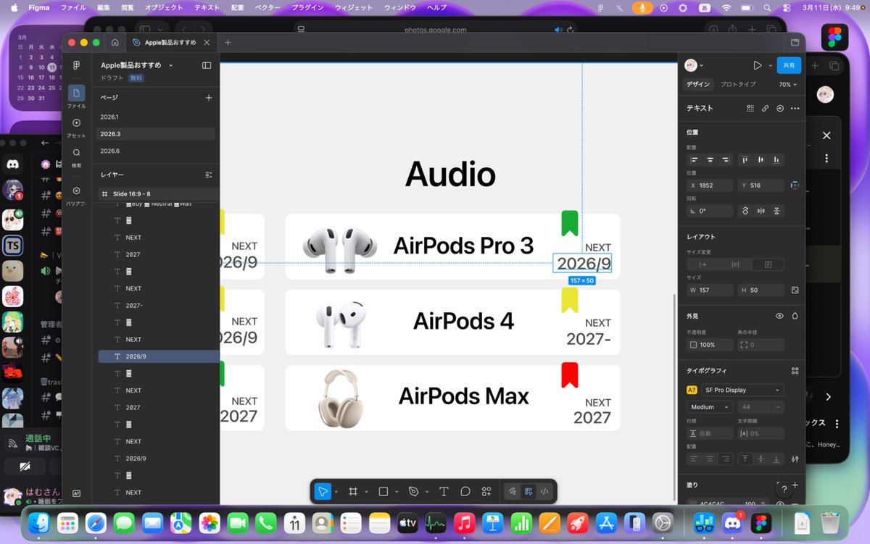Screen dimensions: 870x544
Task: Open the プラグイン menu in menu bar
Action: pyautogui.click(x=307, y=7)
